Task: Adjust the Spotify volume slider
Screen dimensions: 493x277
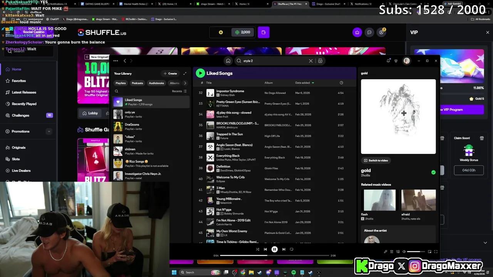Action: pyautogui.click(x=416, y=252)
